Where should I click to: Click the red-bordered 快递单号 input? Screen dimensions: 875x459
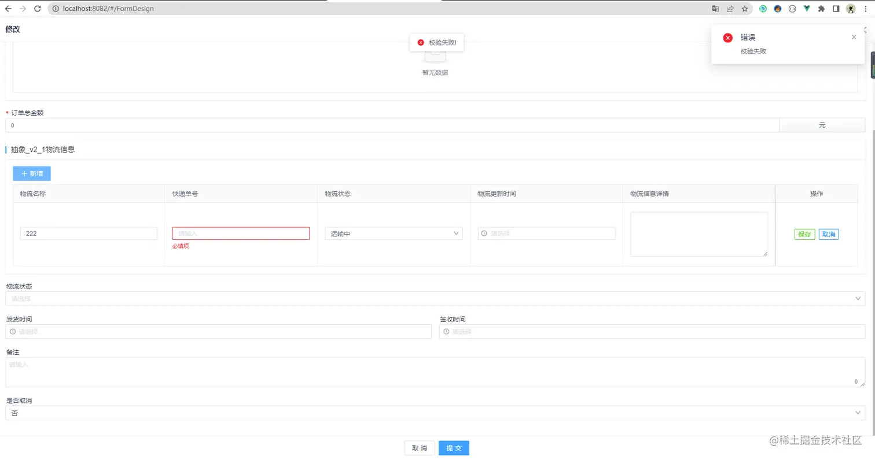click(x=241, y=234)
